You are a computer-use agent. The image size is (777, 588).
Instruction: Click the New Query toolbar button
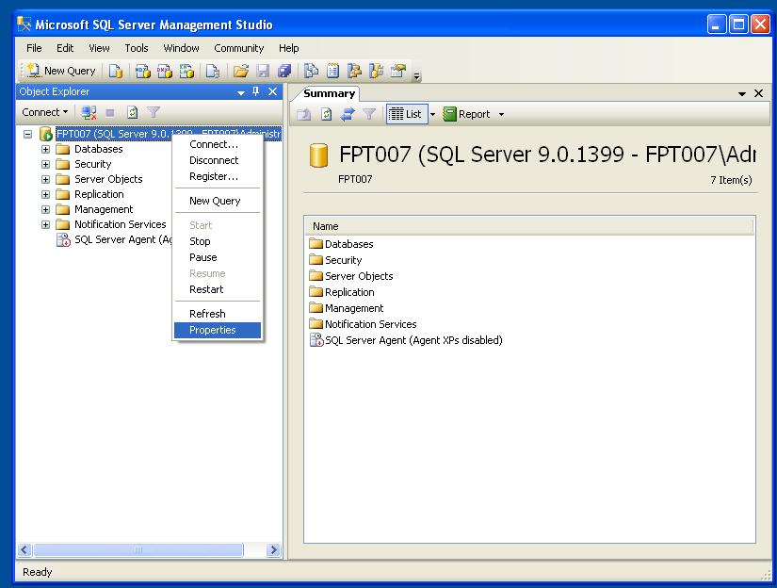click(61, 71)
